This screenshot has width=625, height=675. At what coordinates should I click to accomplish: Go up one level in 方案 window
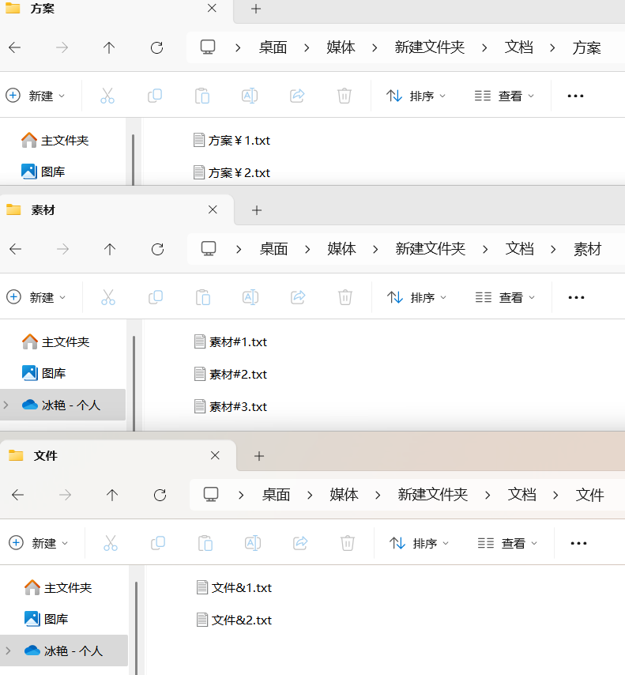109,47
